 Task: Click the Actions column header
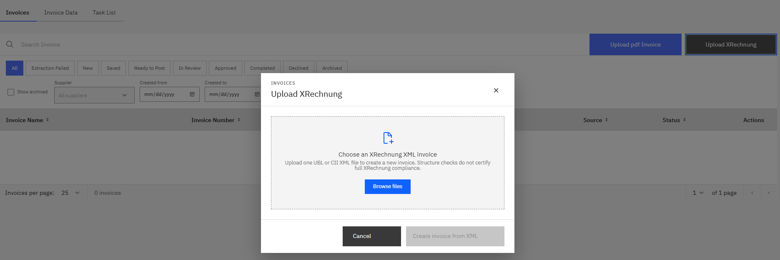[754, 120]
